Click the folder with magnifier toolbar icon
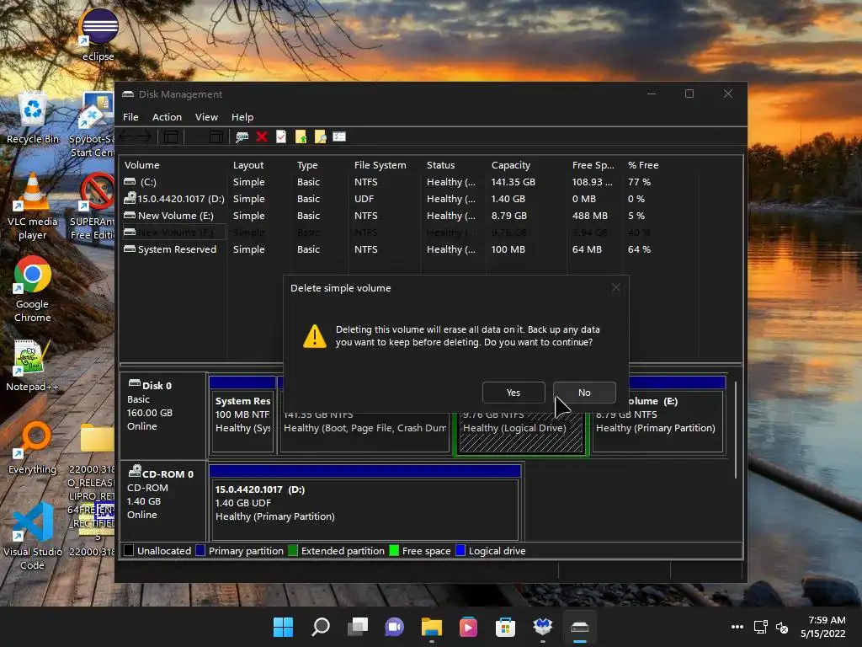The width and height of the screenshot is (862, 647). pyautogui.click(x=320, y=136)
